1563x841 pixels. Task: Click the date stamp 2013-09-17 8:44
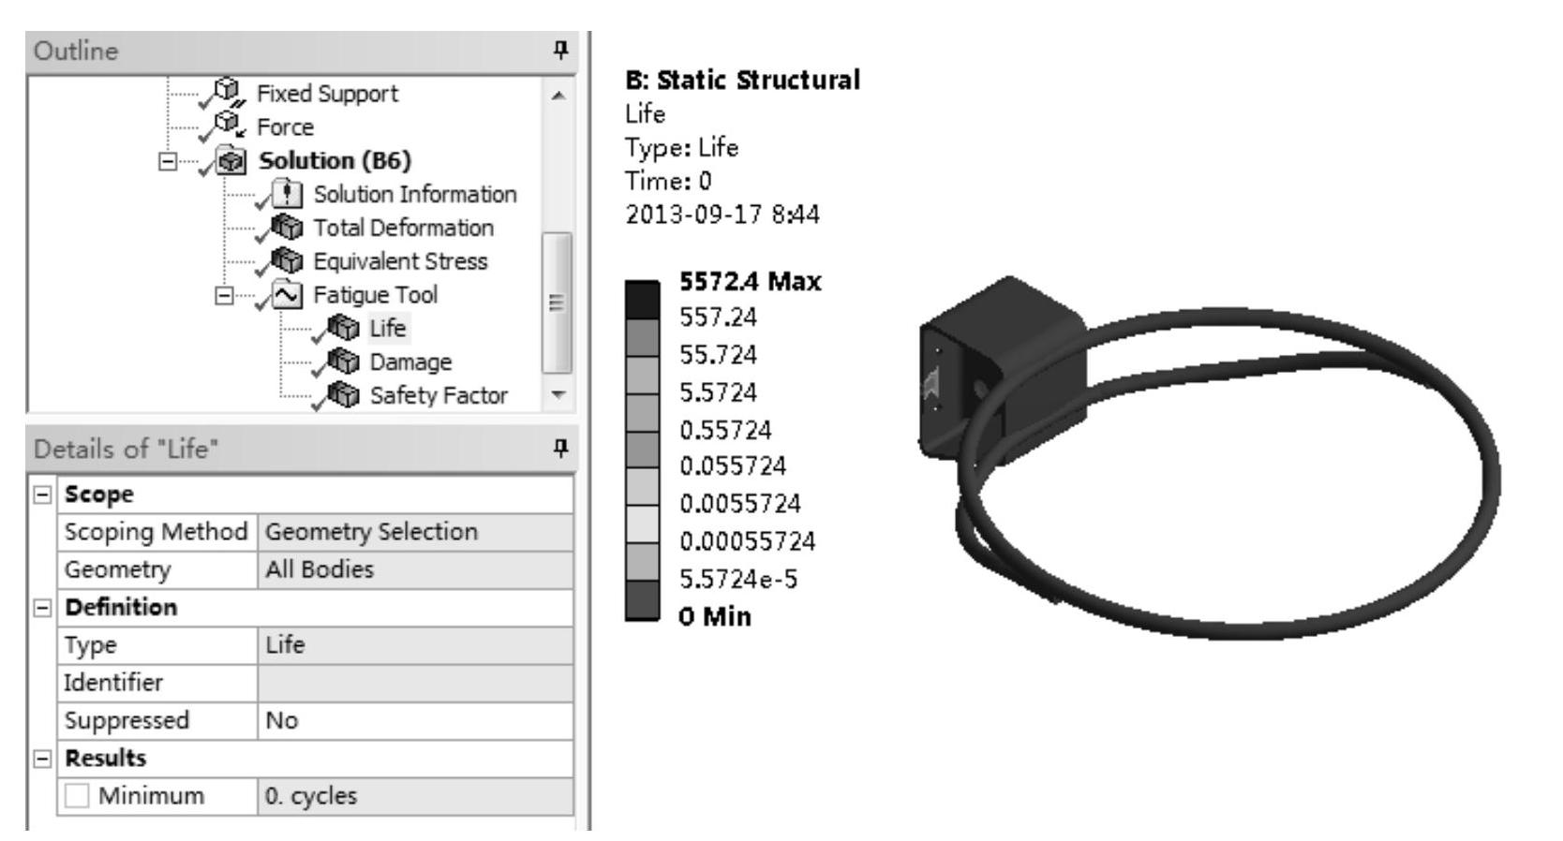point(722,215)
